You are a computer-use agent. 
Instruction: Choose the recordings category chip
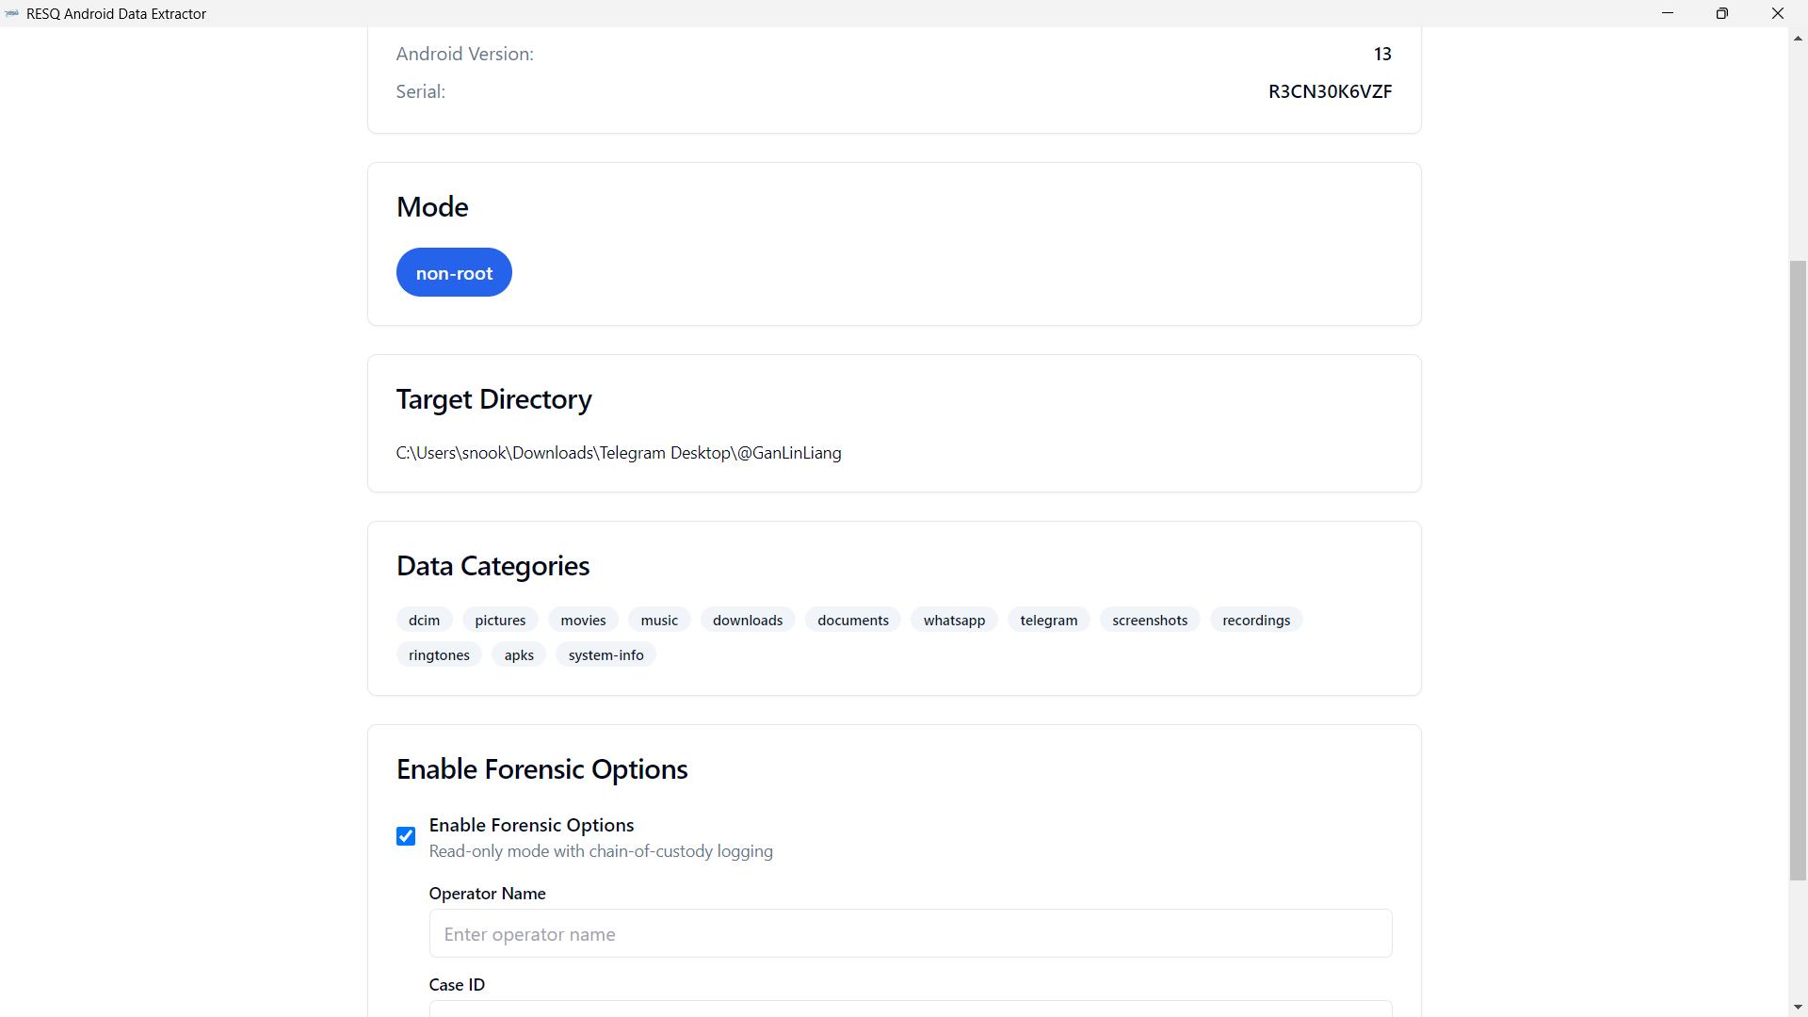click(1256, 621)
